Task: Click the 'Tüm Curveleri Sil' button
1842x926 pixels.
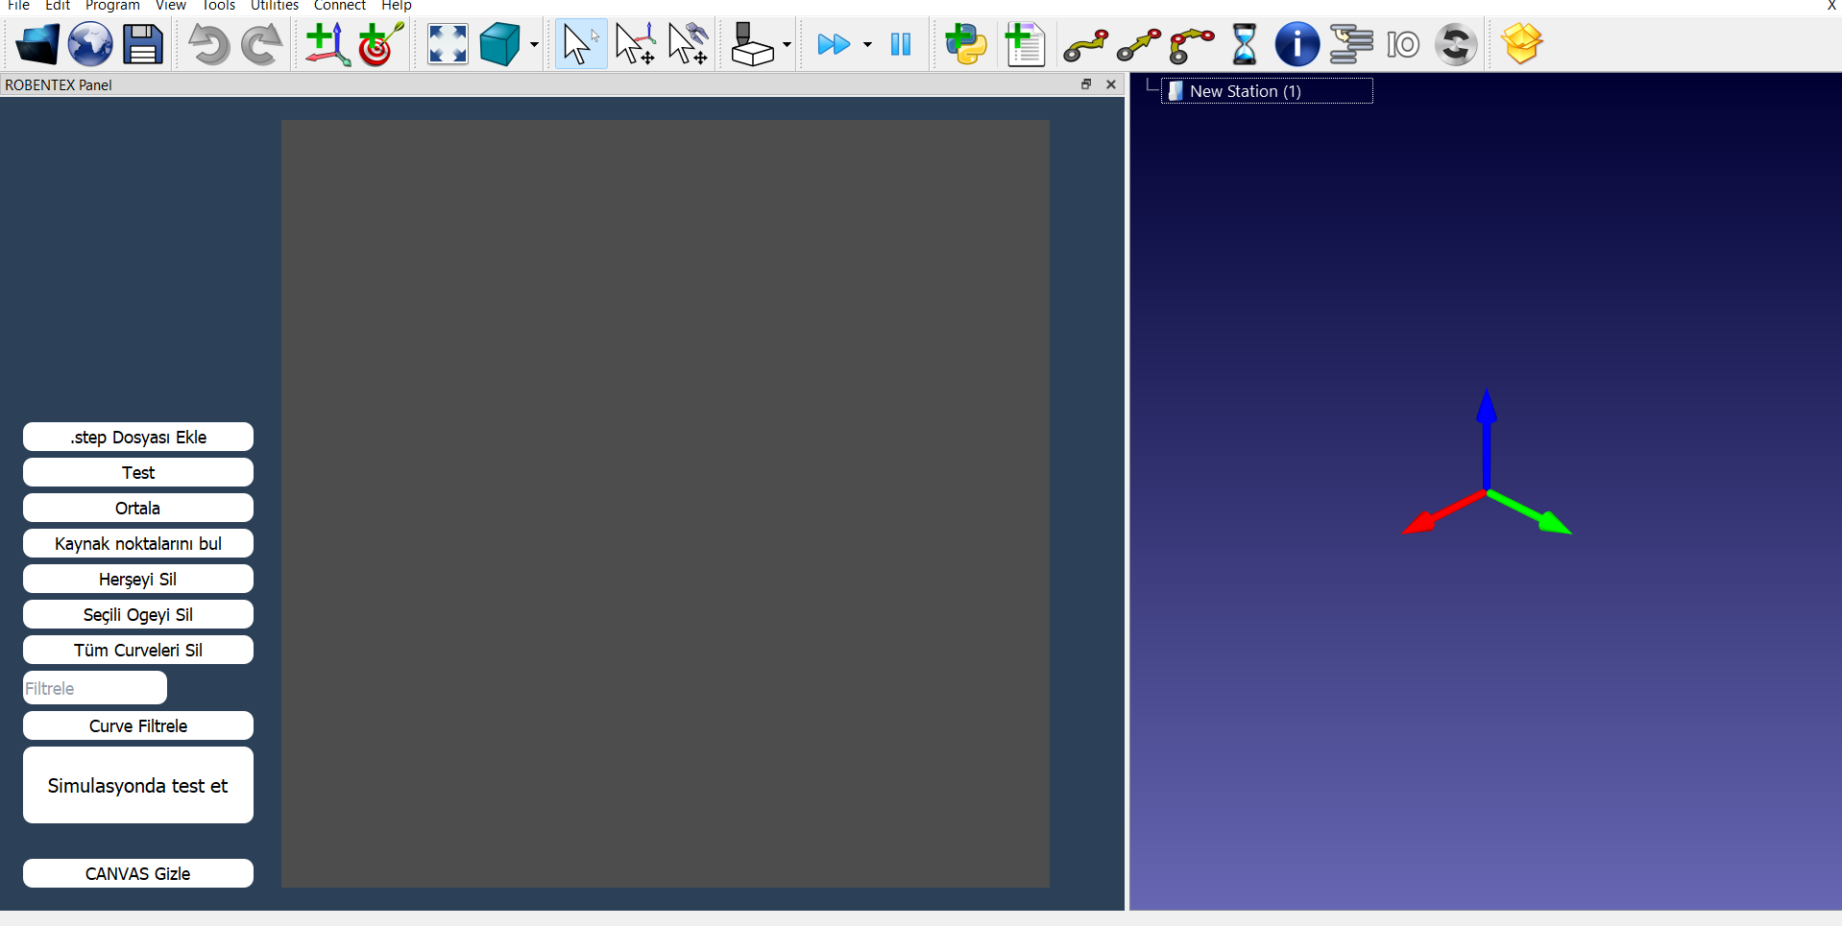Action: point(138,650)
